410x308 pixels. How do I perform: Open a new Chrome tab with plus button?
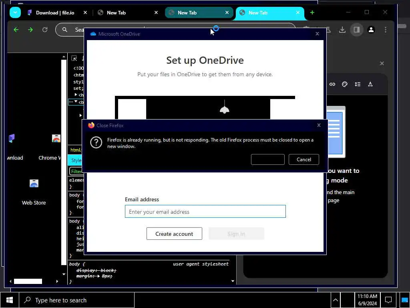coord(312,12)
